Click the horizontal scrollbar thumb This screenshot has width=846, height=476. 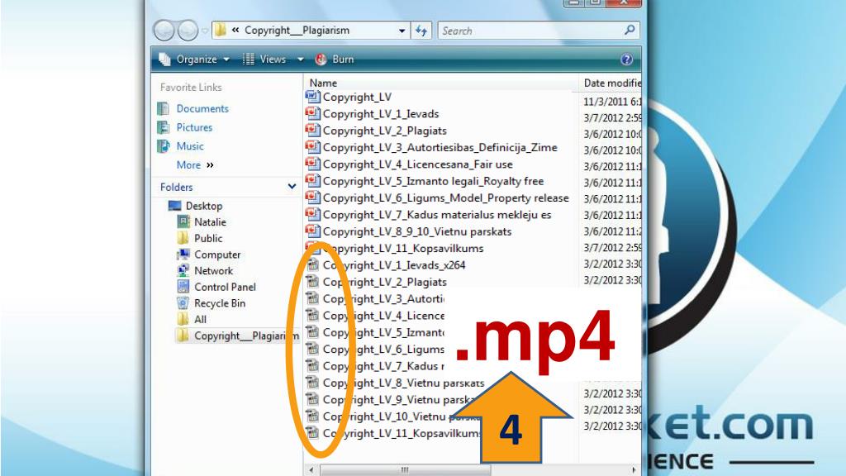coord(405,470)
